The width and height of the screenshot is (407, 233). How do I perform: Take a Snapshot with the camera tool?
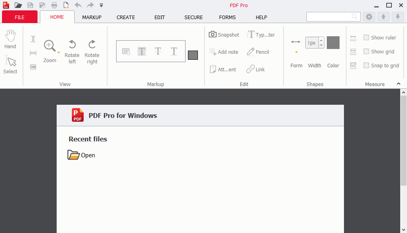224,35
